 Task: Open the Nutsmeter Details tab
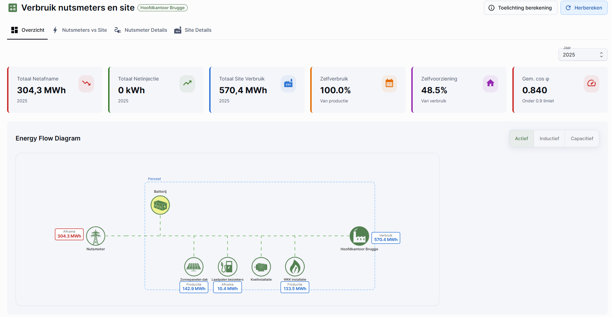pos(141,30)
